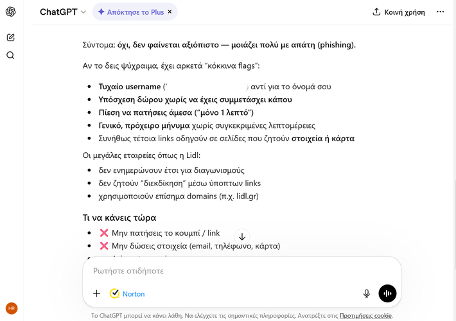Open the three-dot more options menu
The image size is (456, 321).
440,12
